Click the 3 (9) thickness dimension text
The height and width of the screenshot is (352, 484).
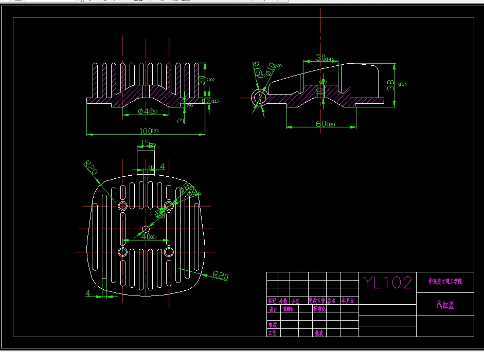181,120
